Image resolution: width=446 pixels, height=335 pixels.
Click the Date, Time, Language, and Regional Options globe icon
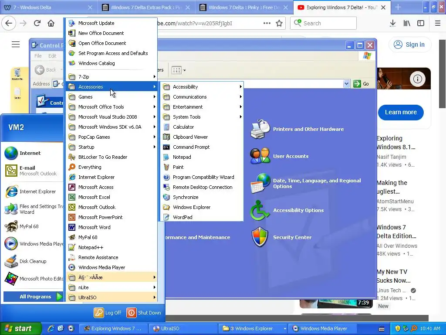click(260, 183)
